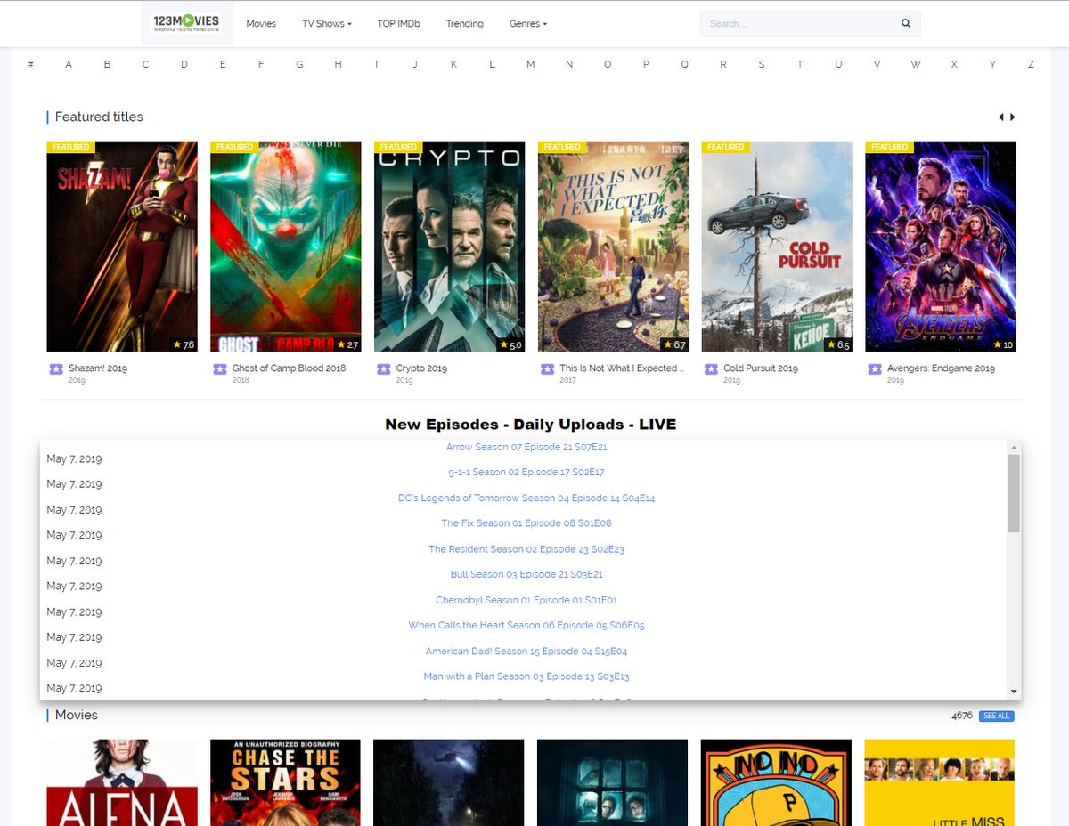Screen dimensions: 1069x826
Task: Open the Ghost of Camp Blood poster
Action: [x=286, y=247]
